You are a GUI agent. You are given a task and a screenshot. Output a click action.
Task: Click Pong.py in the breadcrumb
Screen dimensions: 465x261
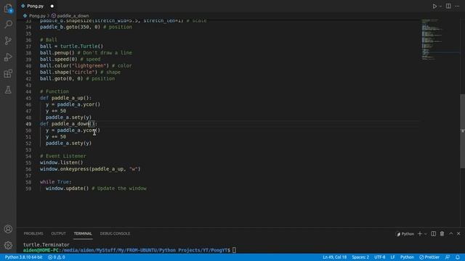37,16
